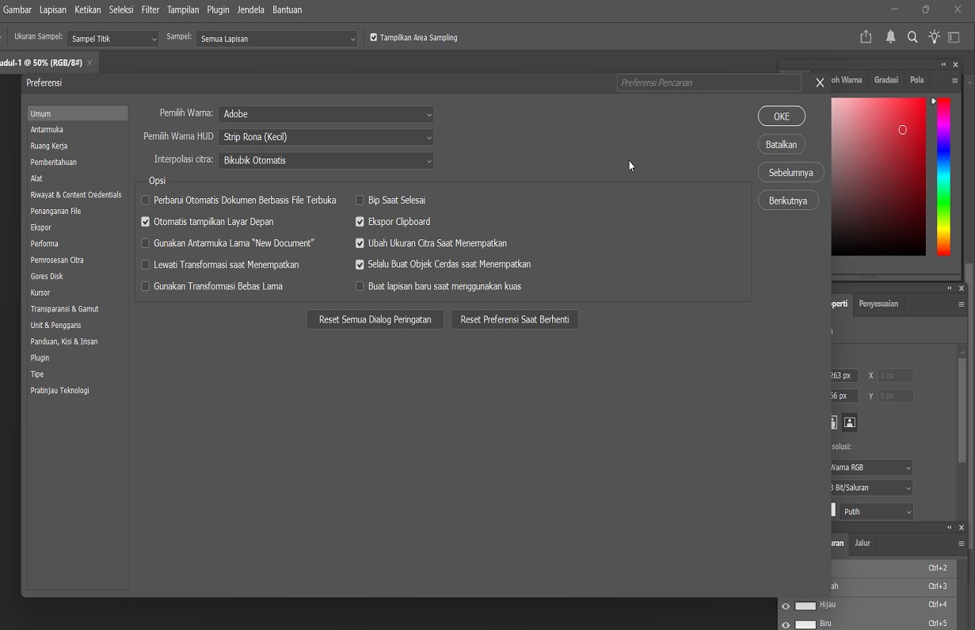
Task: Click the Putih white background swatch
Action: (832, 511)
